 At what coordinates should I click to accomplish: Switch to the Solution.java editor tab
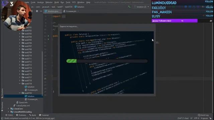(x=52, y=11)
